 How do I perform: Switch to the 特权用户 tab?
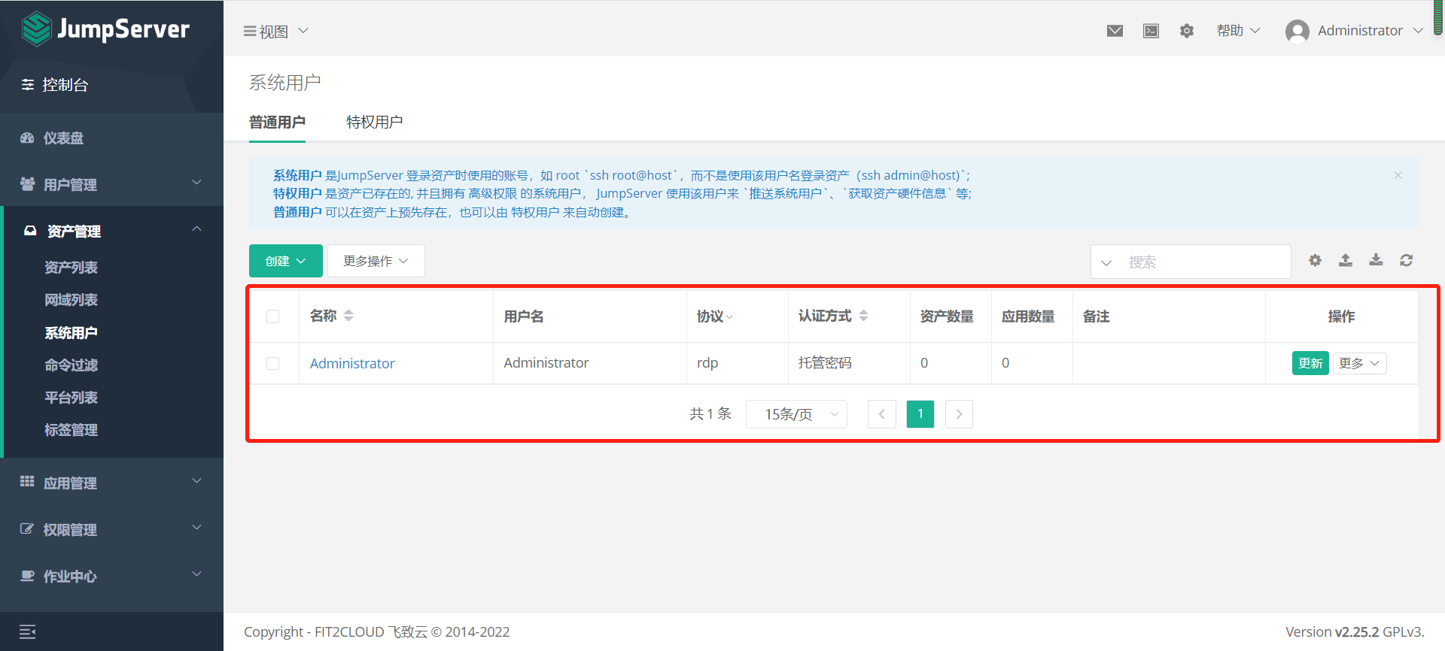(374, 122)
